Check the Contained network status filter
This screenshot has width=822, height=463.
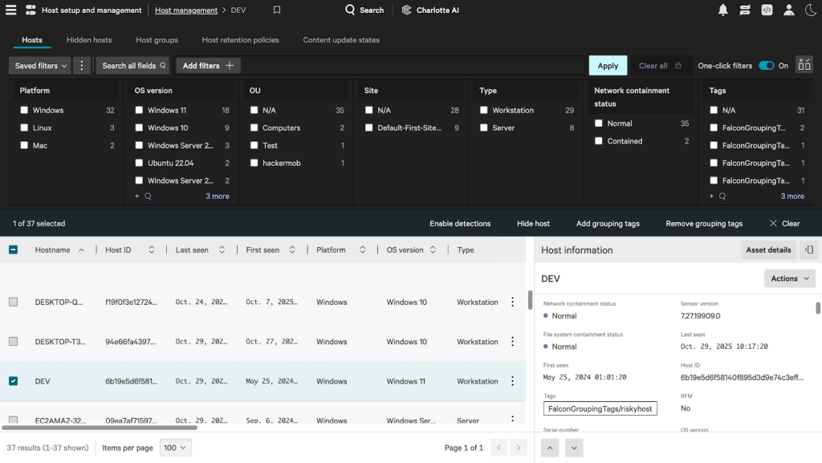[x=599, y=141]
